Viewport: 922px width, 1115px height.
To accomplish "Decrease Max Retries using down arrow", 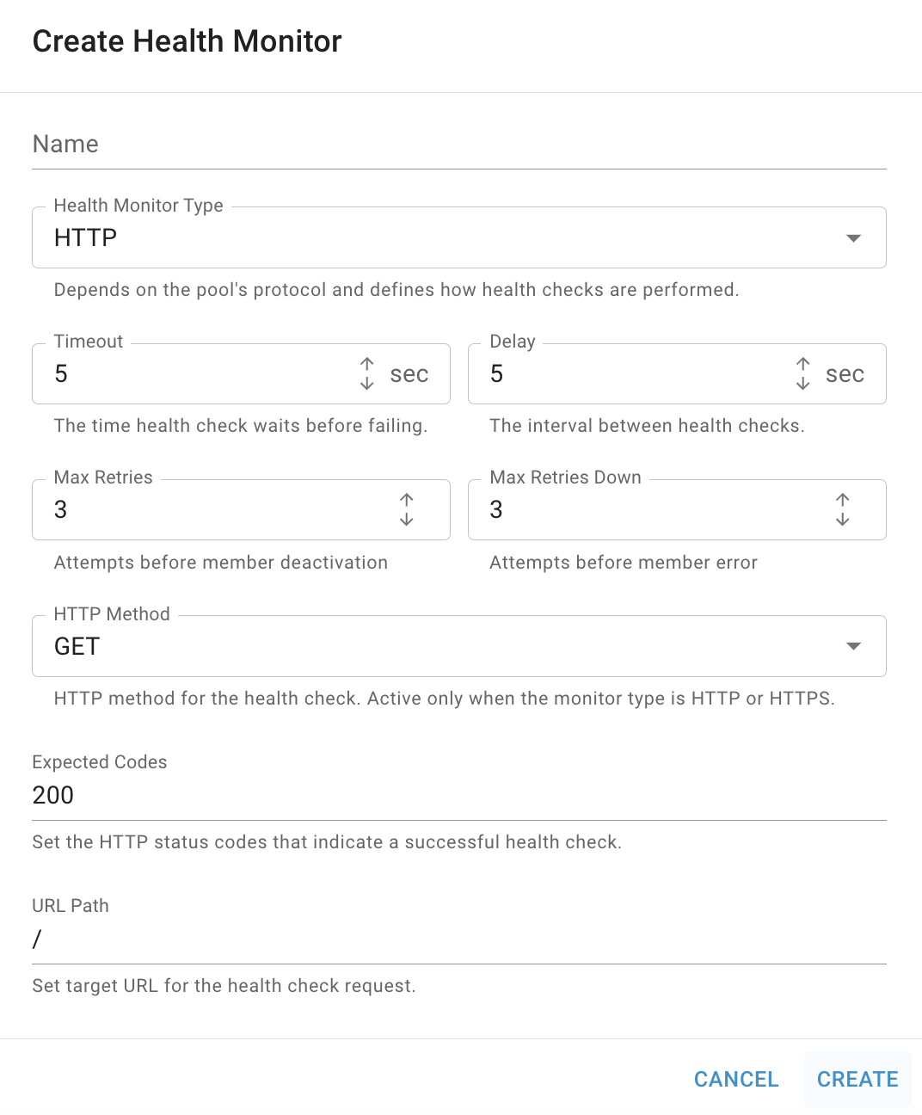I will pyautogui.click(x=407, y=519).
